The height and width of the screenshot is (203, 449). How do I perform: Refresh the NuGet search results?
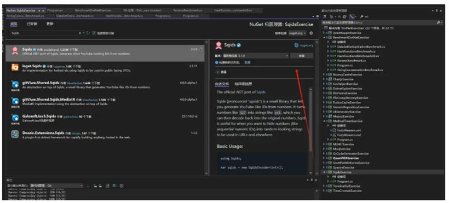tap(88, 33)
